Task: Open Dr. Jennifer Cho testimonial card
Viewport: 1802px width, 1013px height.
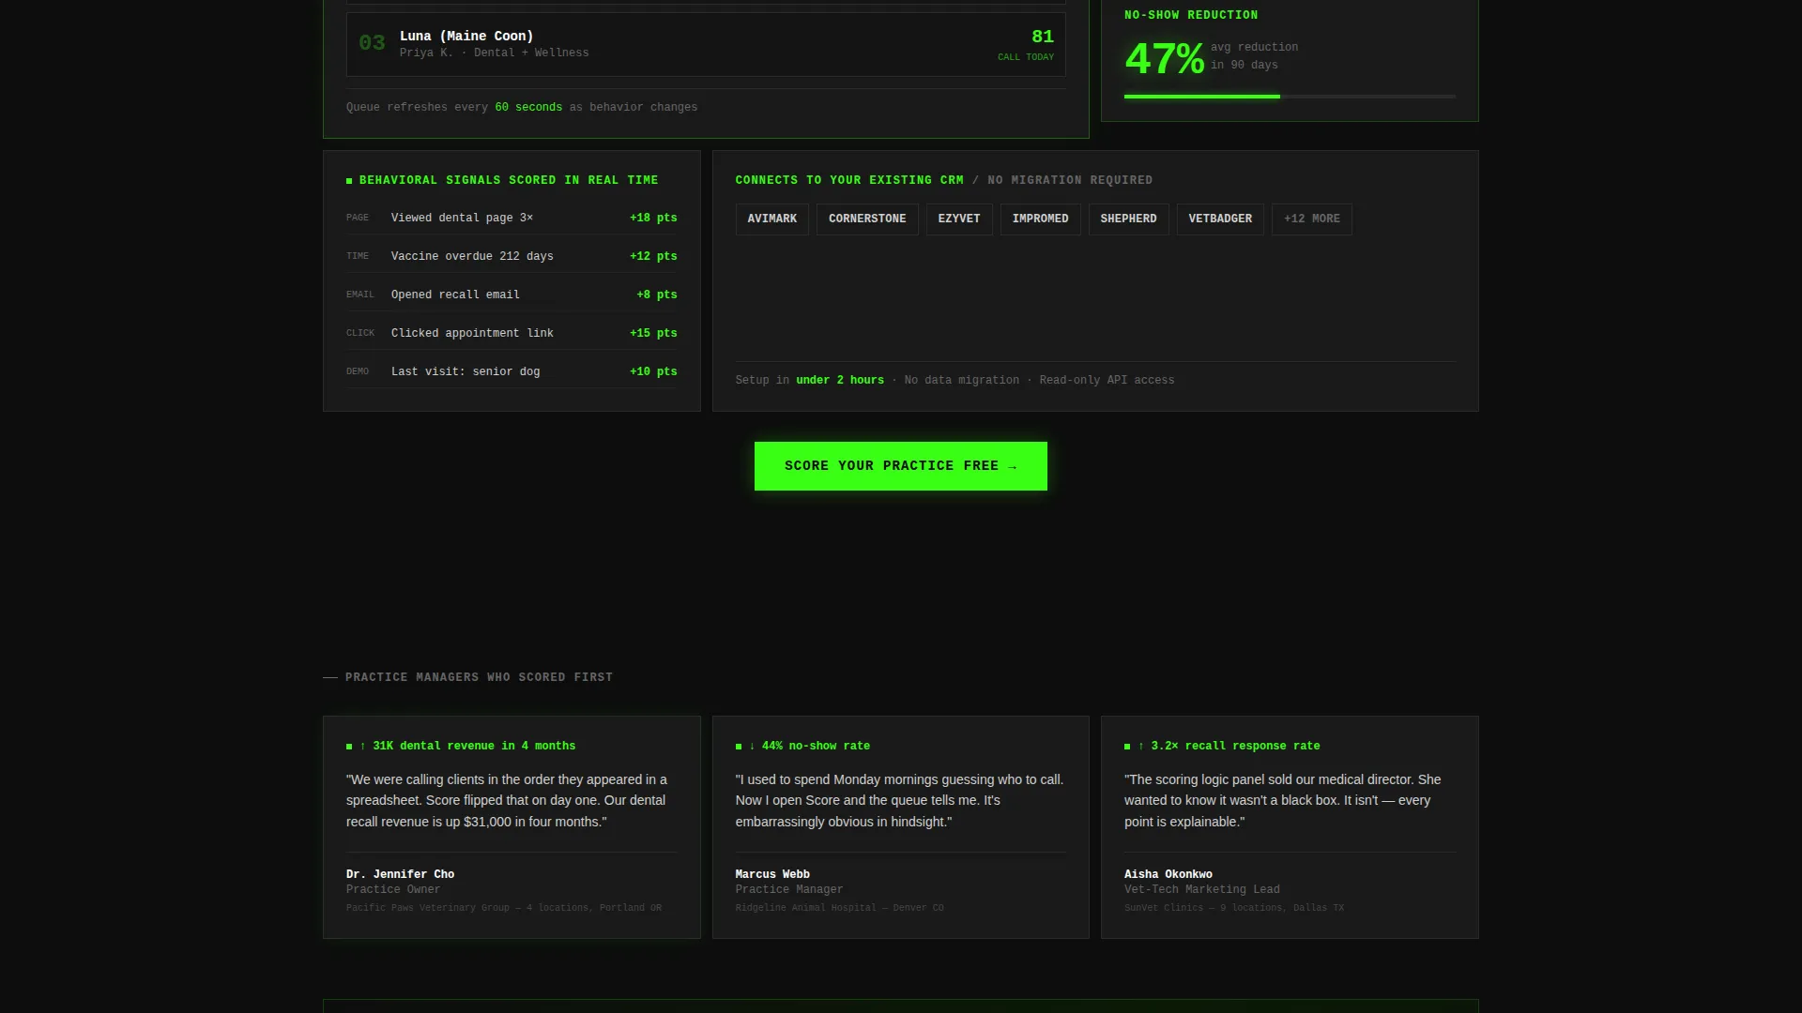Action: coord(512,827)
